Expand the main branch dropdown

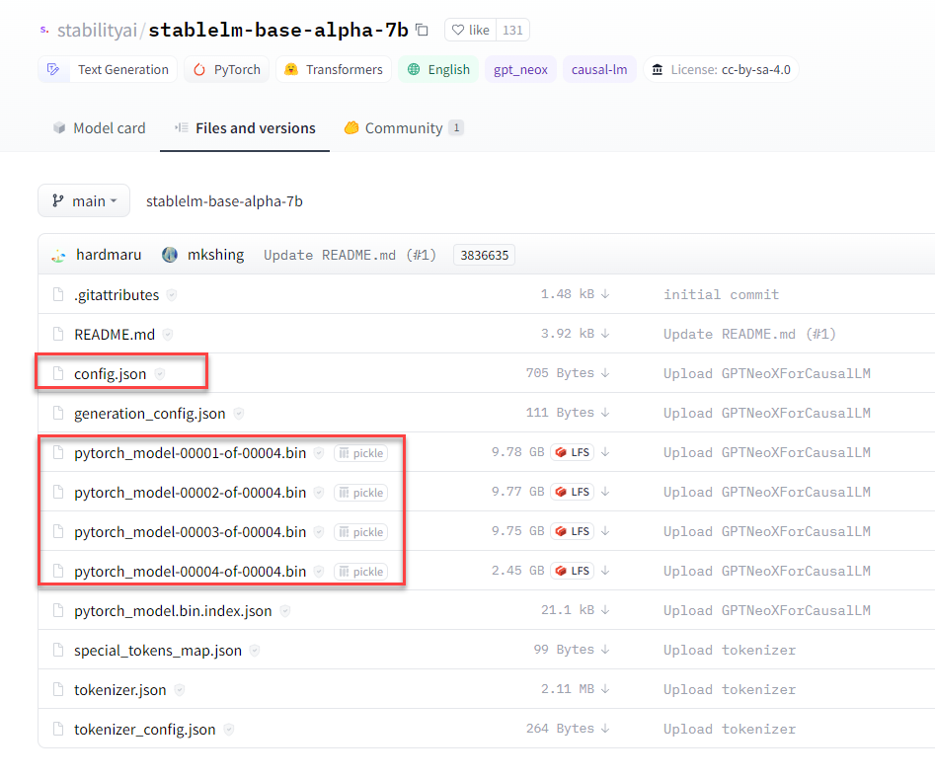[84, 201]
